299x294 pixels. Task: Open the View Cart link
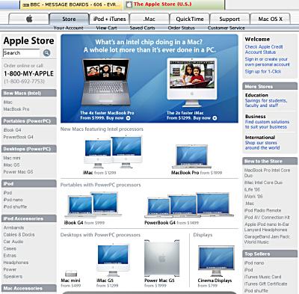click(106, 28)
